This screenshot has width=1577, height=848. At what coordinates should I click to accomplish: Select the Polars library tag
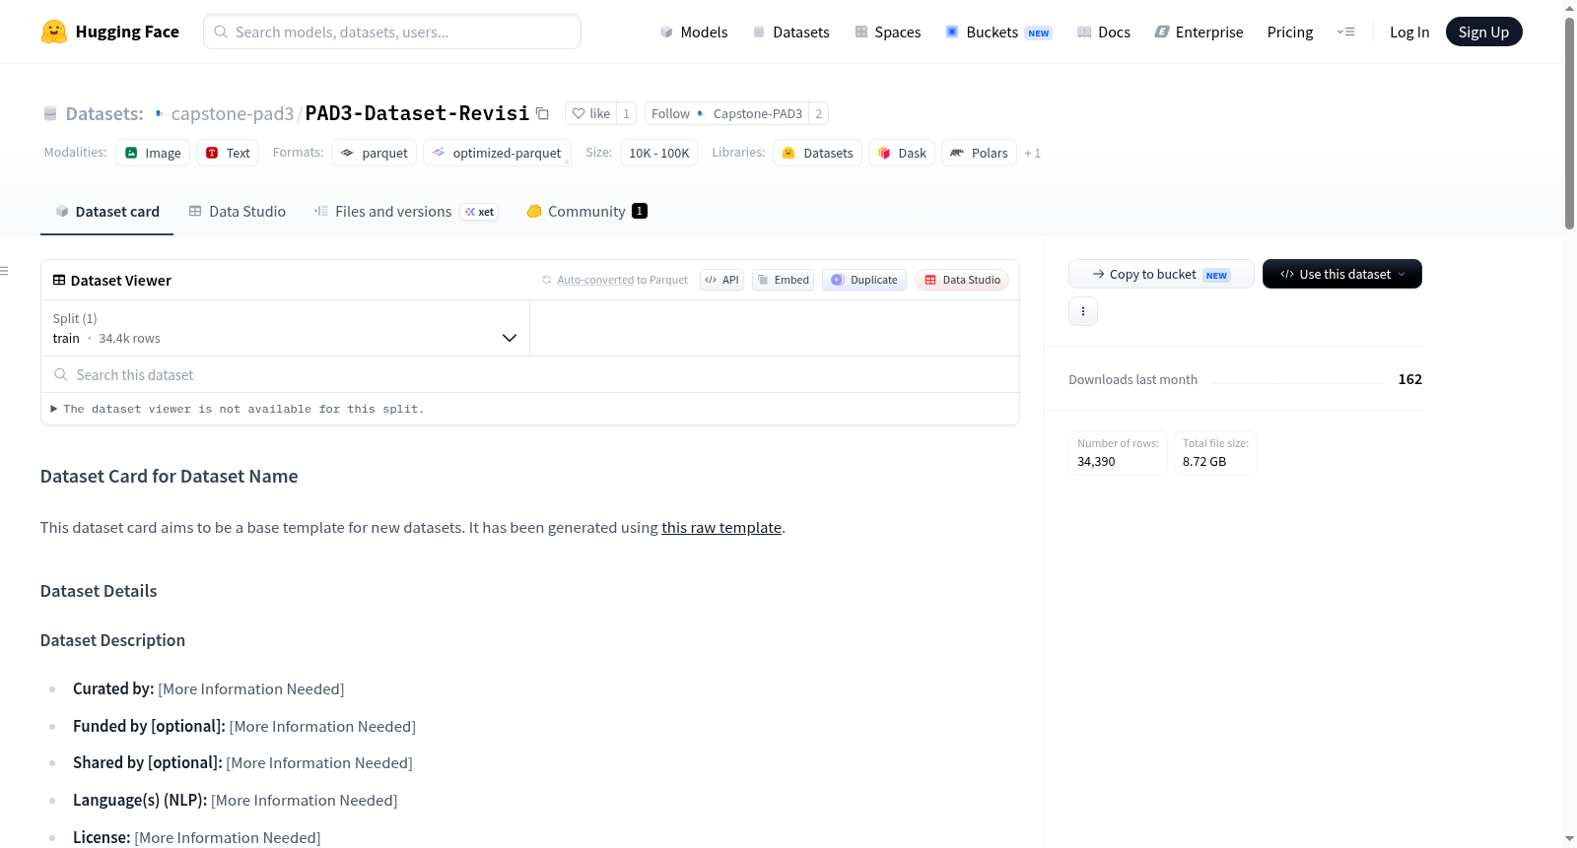point(979,153)
